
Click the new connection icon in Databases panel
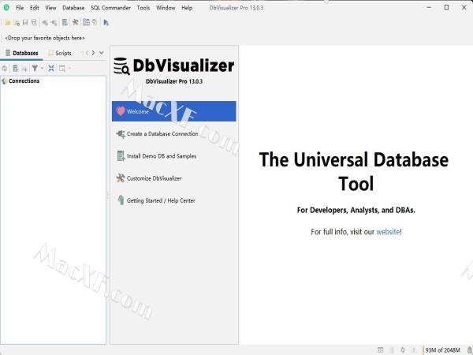click(x=16, y=69)
